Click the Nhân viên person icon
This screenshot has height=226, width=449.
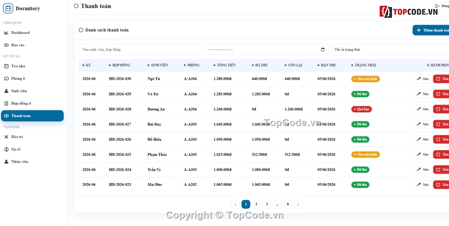click(6, 162)
